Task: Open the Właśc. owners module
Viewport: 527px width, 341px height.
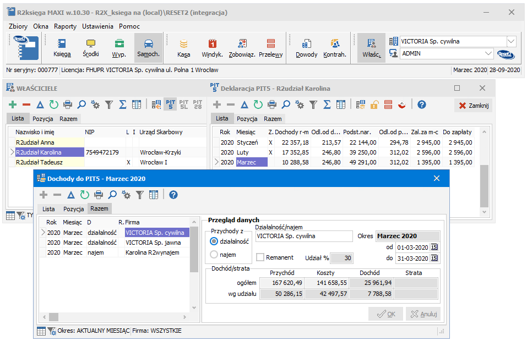Action: [x=371, y=48]
